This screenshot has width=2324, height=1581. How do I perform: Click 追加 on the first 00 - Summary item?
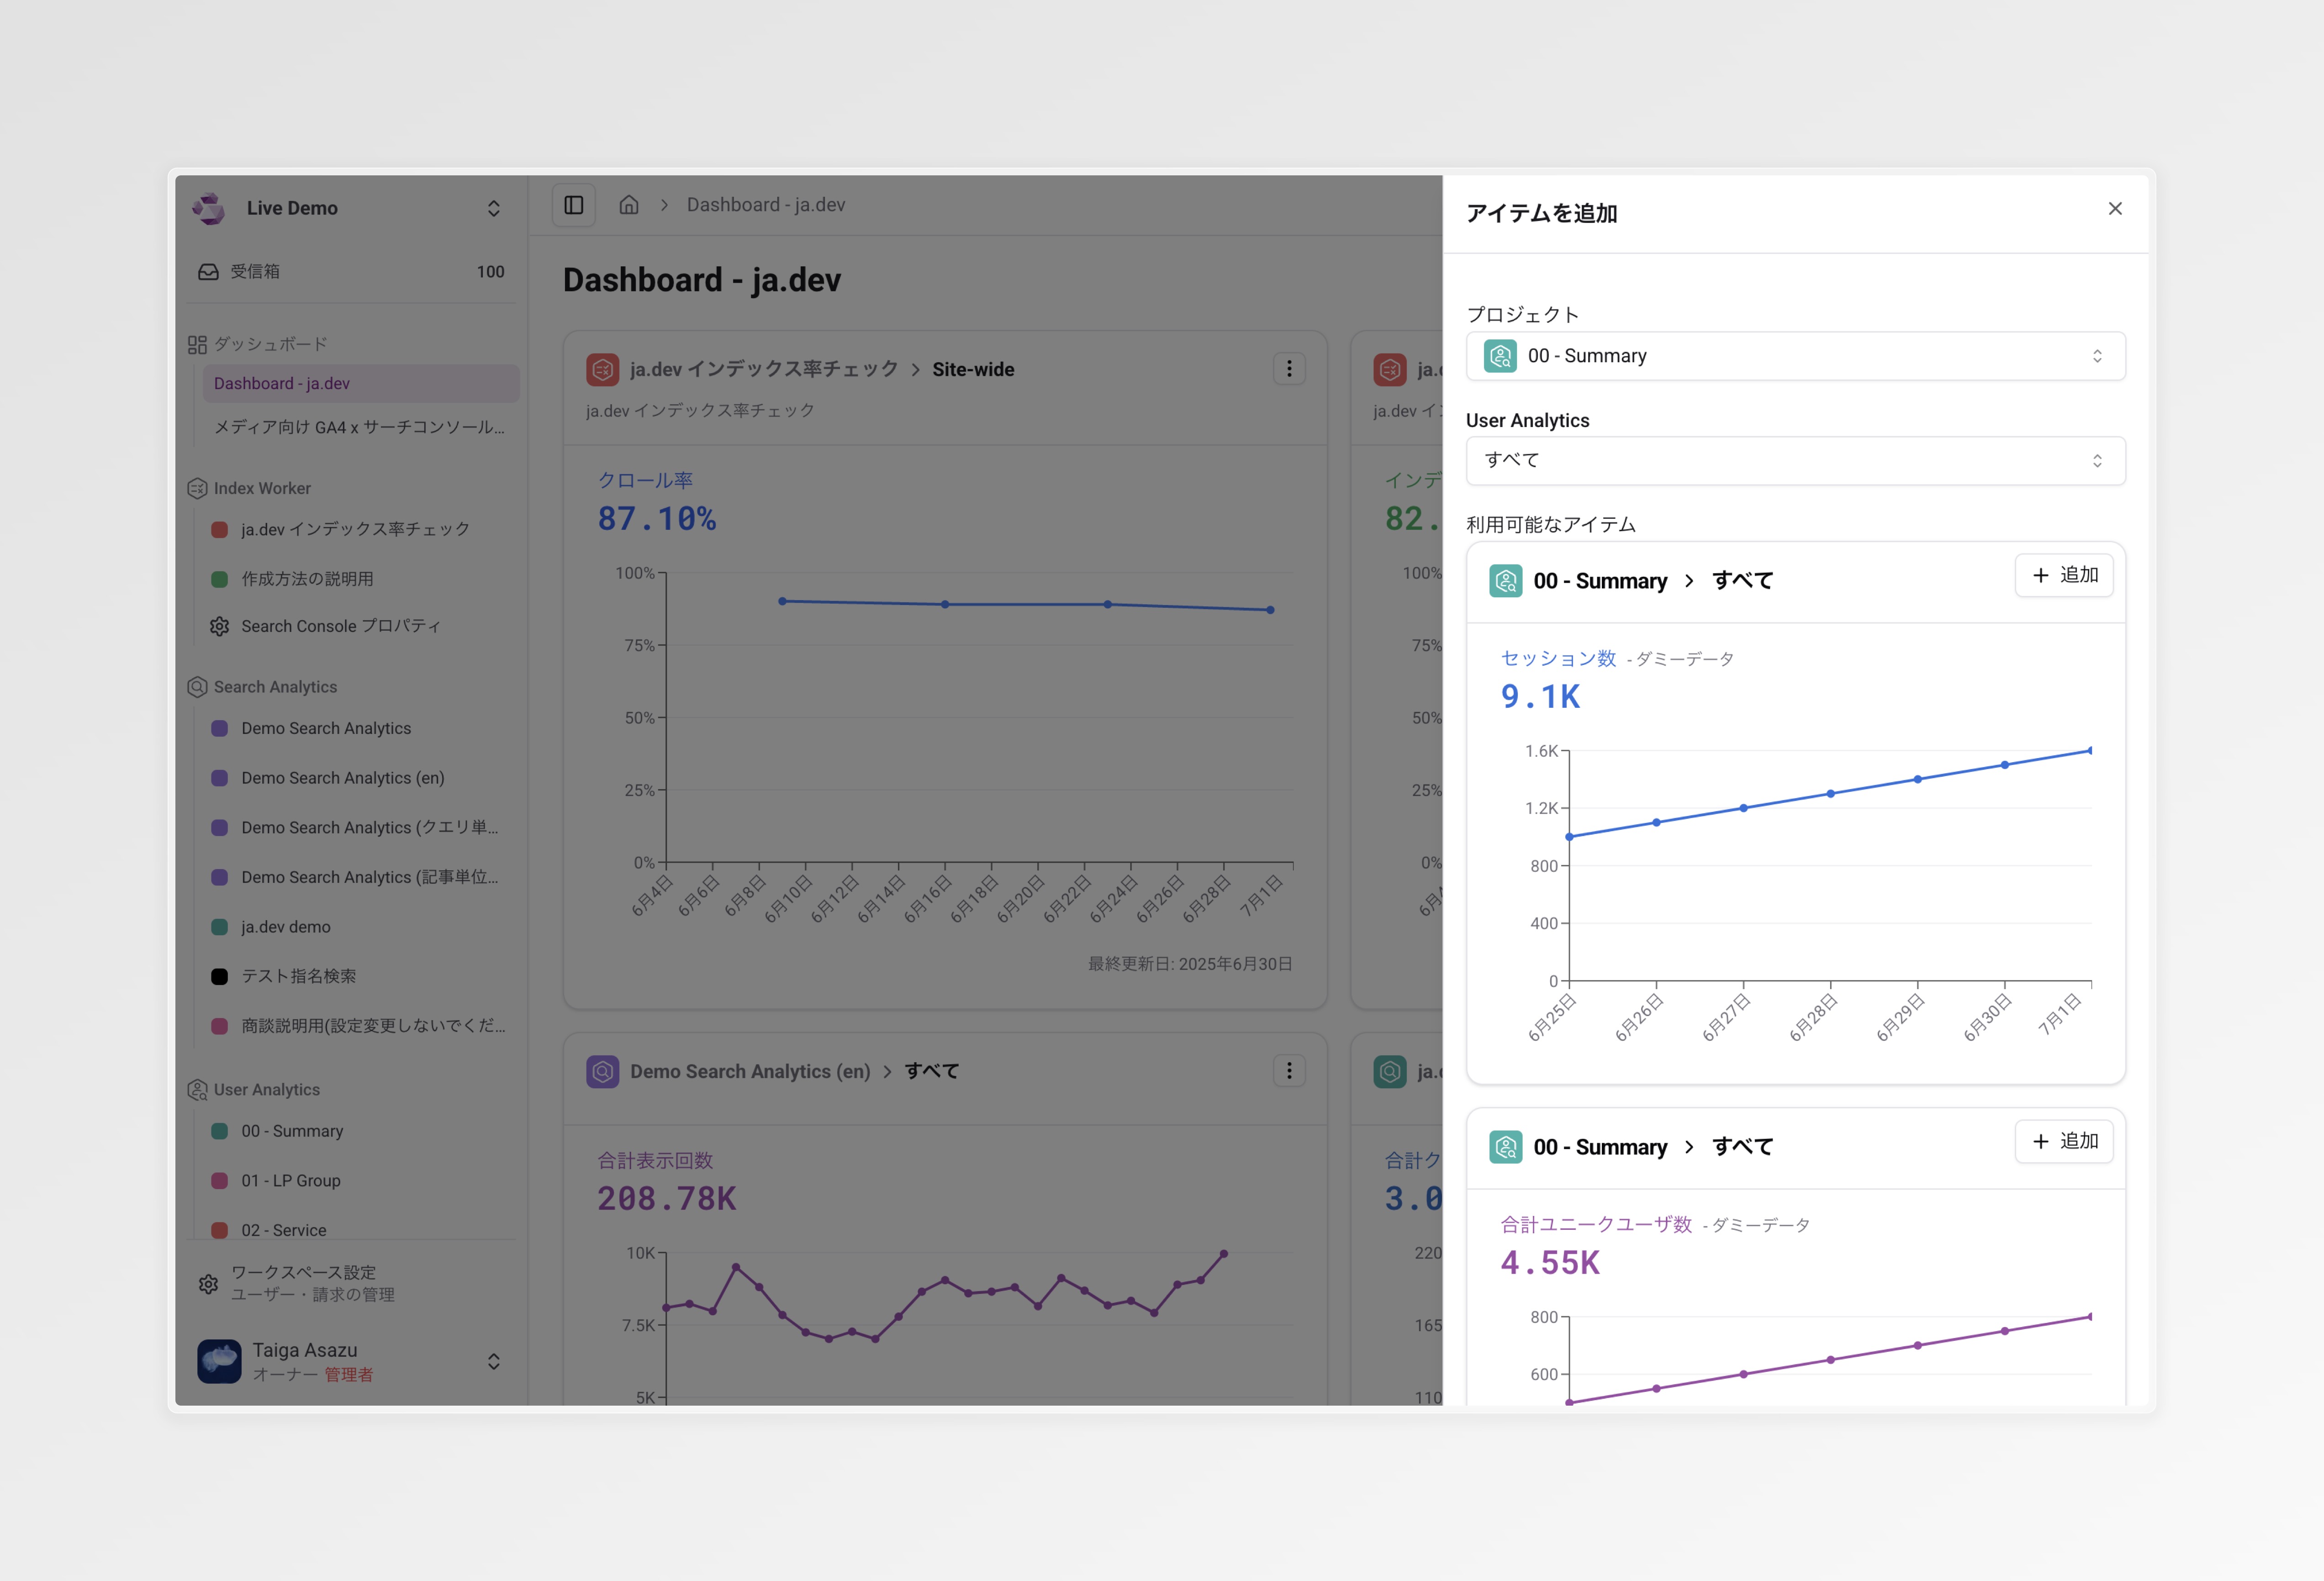2064,575
